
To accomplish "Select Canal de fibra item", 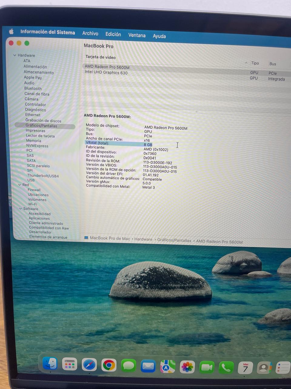I will tap(37, 94).
